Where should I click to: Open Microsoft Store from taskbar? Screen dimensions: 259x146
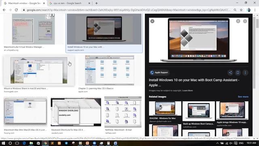pyautogui.click(x=38, y=143)
